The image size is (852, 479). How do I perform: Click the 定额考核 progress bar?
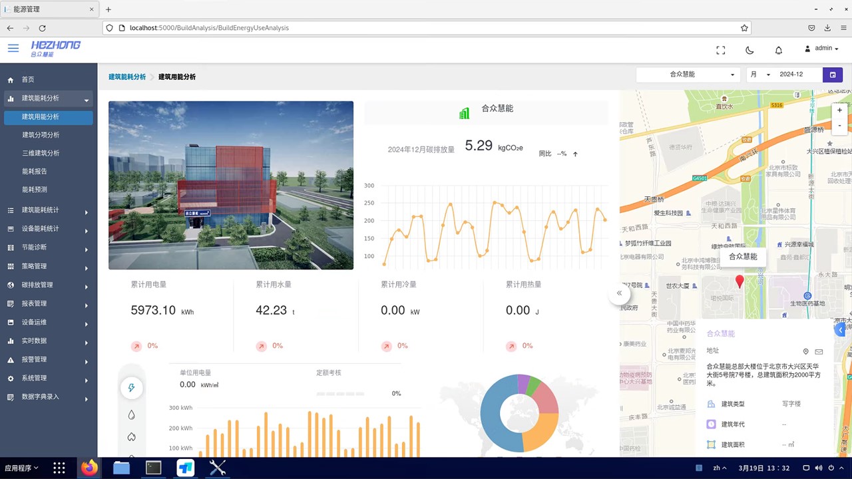[340, 394]
